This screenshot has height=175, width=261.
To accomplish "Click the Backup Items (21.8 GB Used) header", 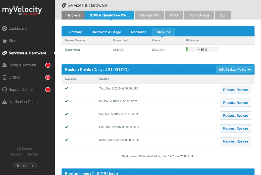I will (x=91, y=173).
